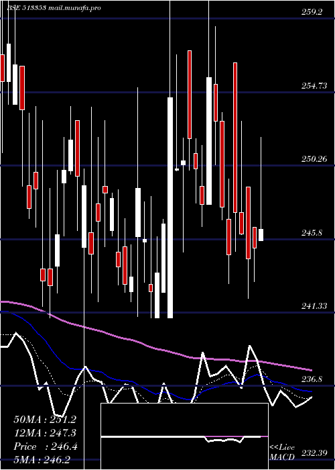Viewport: 335px width, 470px height.
Task: Click the 254.73 price axis label
Action: 314,86
